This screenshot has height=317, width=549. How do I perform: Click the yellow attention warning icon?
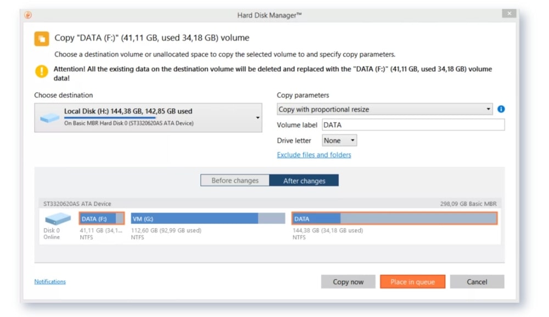click(42, 71)
